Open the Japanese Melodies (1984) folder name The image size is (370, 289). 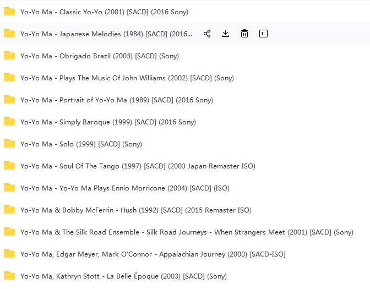click(106, 34)
